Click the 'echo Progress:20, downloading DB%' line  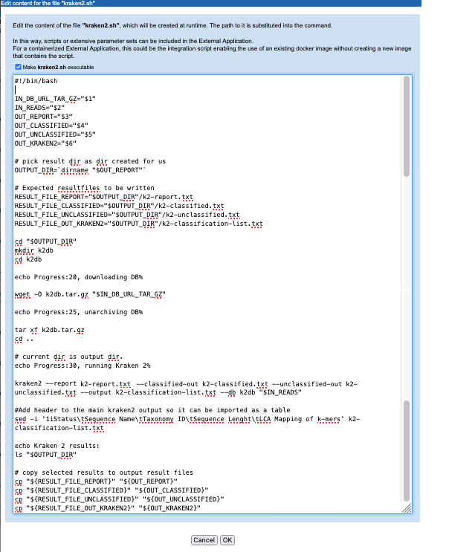coord(79,277)
